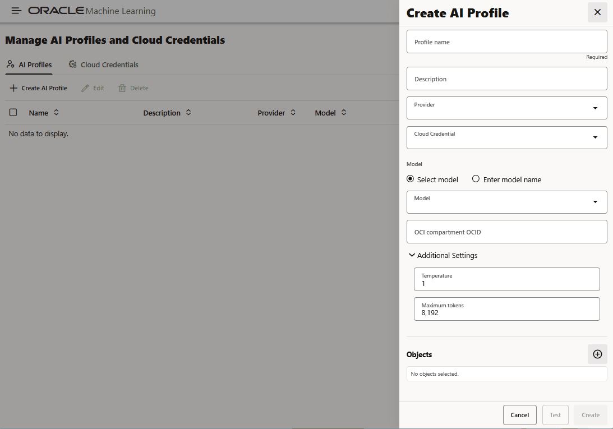Sort table by Provider column arrows
Viewport: 613px width, 429px height.
click(x=293, y=112)
